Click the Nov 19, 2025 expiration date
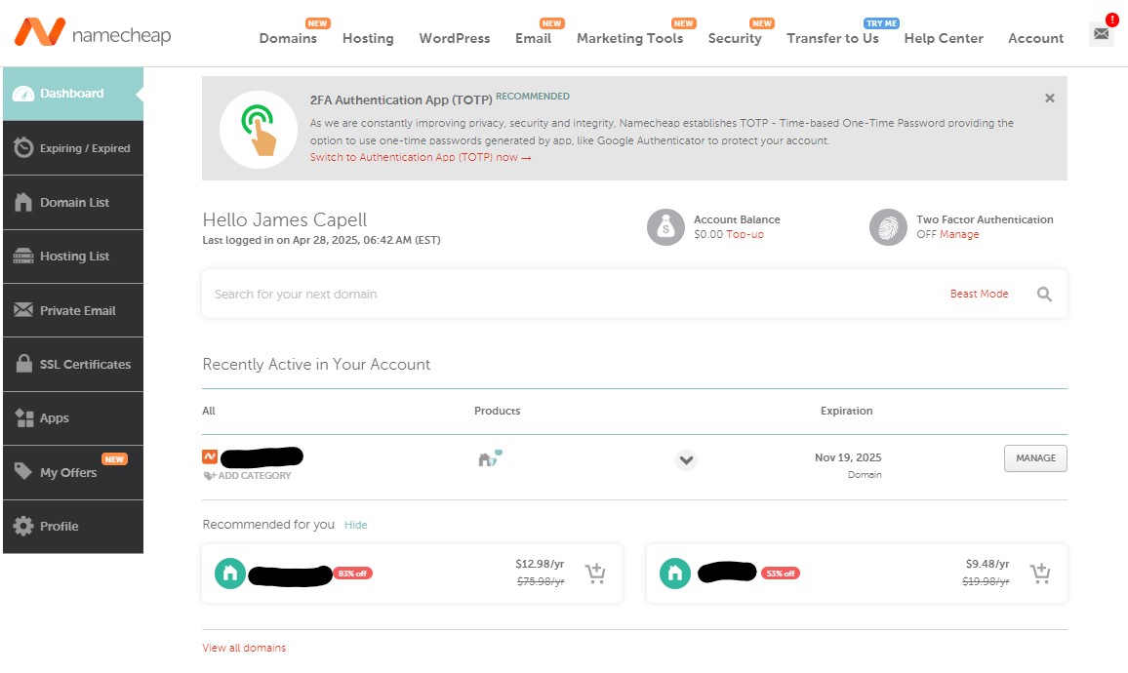 [848, 457]
